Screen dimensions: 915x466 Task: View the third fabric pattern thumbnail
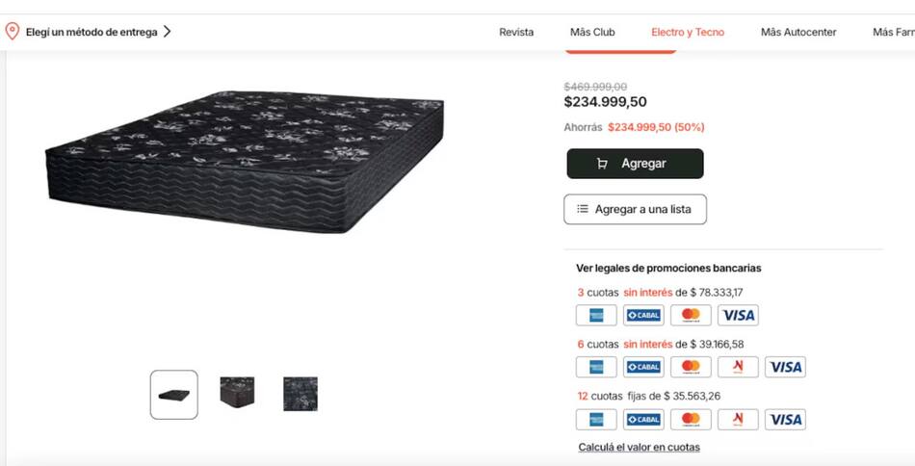[x=301, y=393]
